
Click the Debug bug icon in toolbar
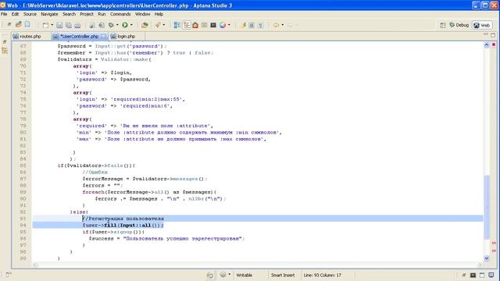(x=111, y=25)
